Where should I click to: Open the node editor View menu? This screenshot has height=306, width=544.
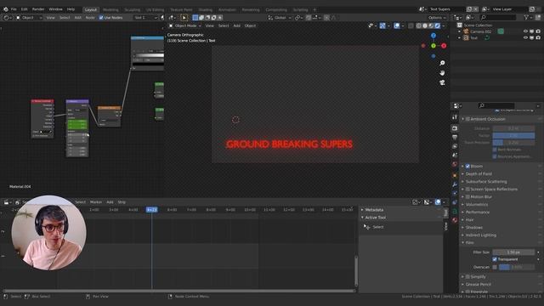(51, 17)
